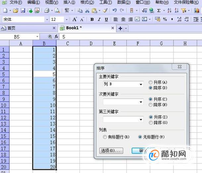Click the Bold formatting button

pos(92,20)
